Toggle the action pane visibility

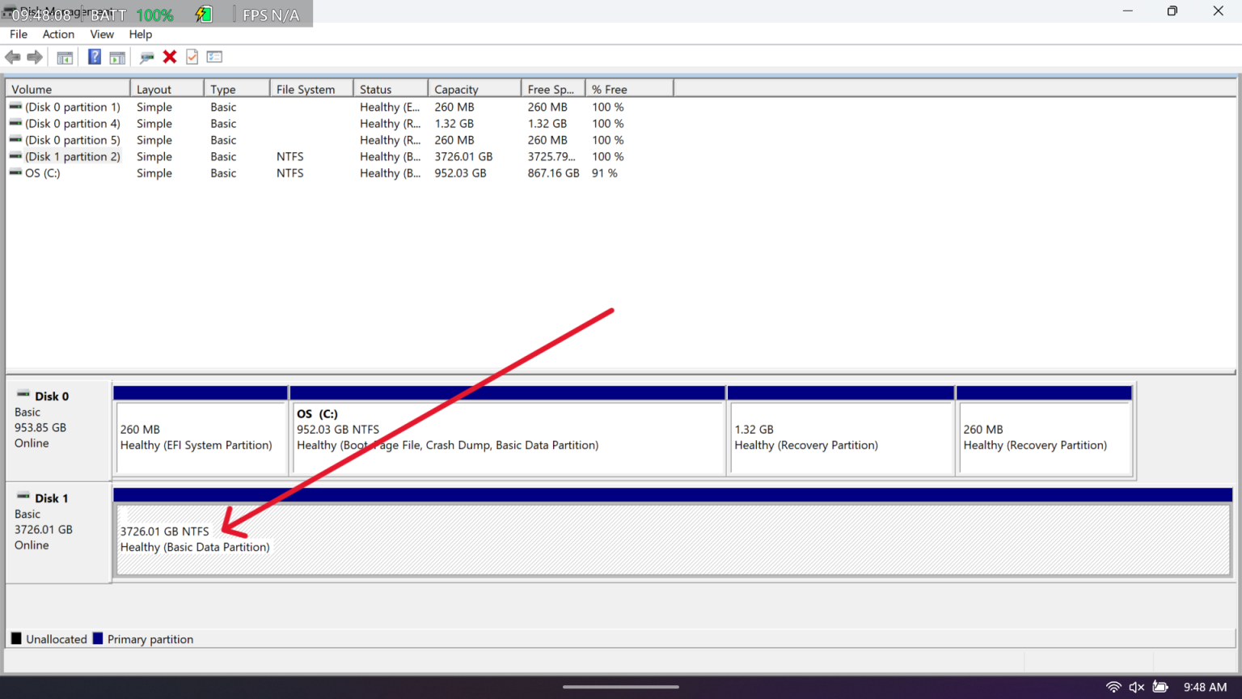click(x=117, y=57)
